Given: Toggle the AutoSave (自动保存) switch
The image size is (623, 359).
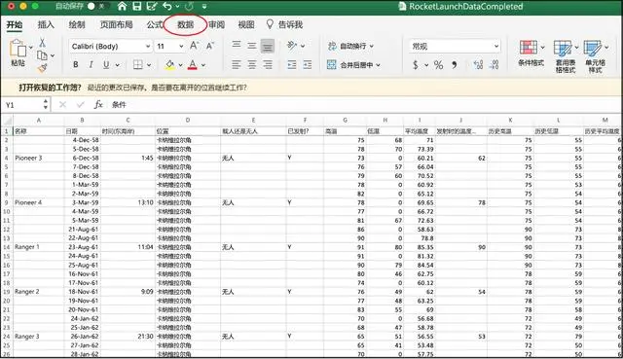Looking at the screenshot, I should 95,6.
